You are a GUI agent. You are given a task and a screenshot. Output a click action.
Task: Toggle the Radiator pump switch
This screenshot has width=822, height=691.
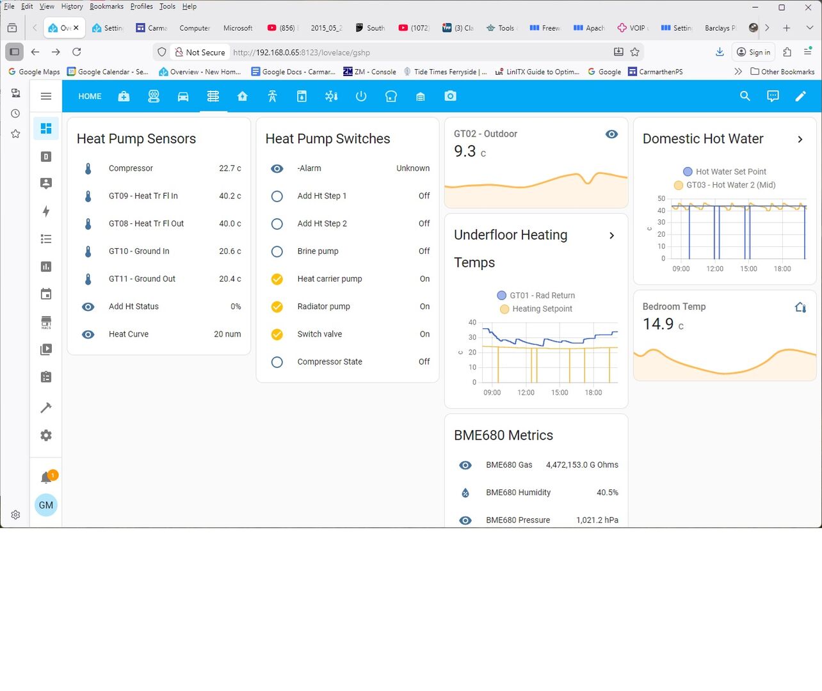coord(277,306)
